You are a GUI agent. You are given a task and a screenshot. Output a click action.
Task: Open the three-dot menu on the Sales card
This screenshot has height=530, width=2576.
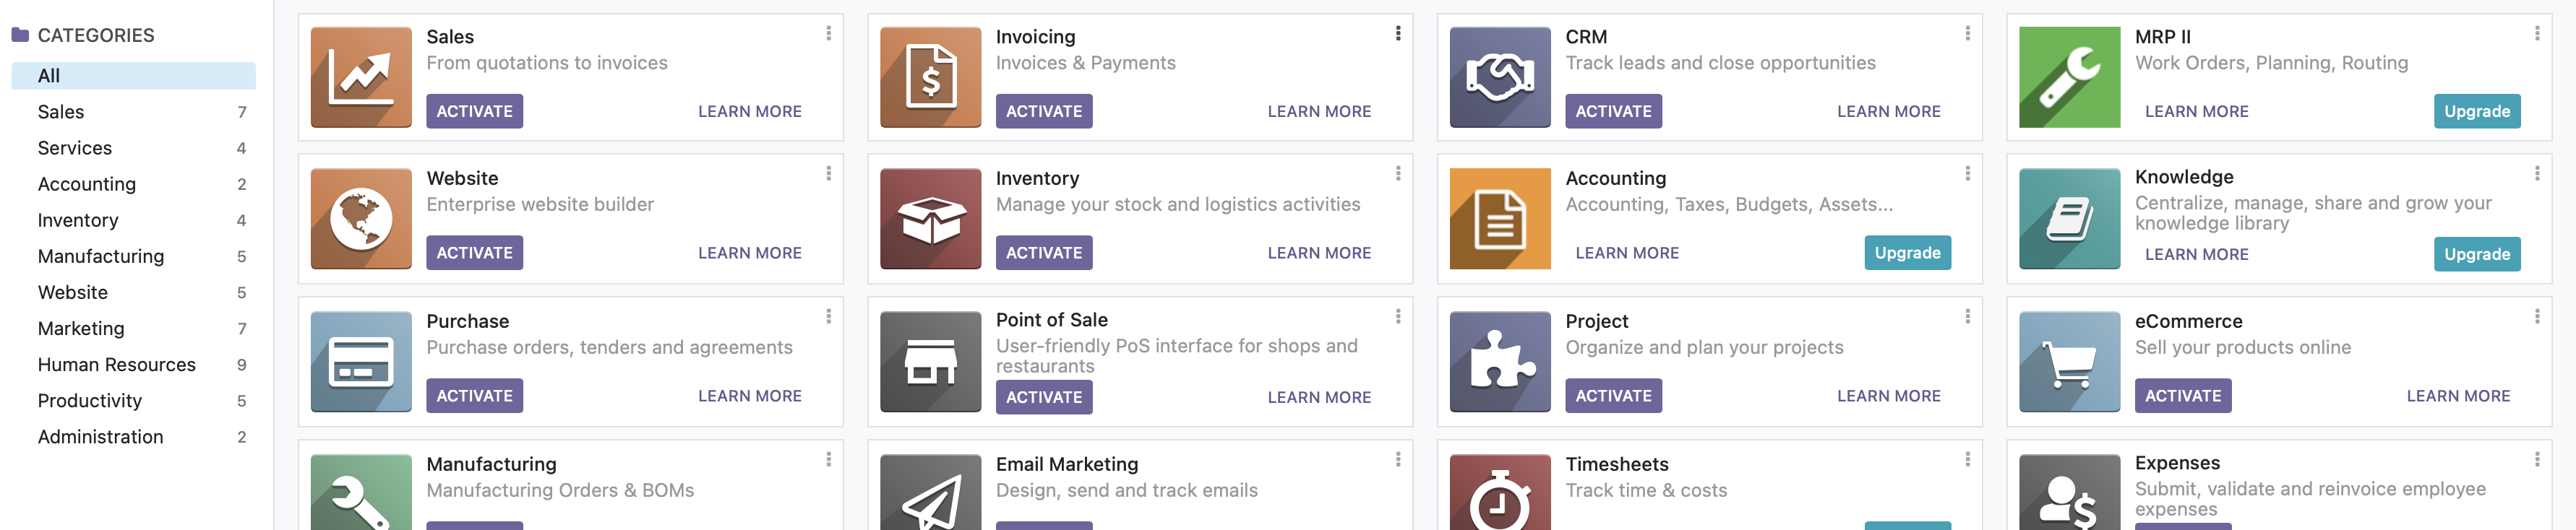click(x=829, y=33)
